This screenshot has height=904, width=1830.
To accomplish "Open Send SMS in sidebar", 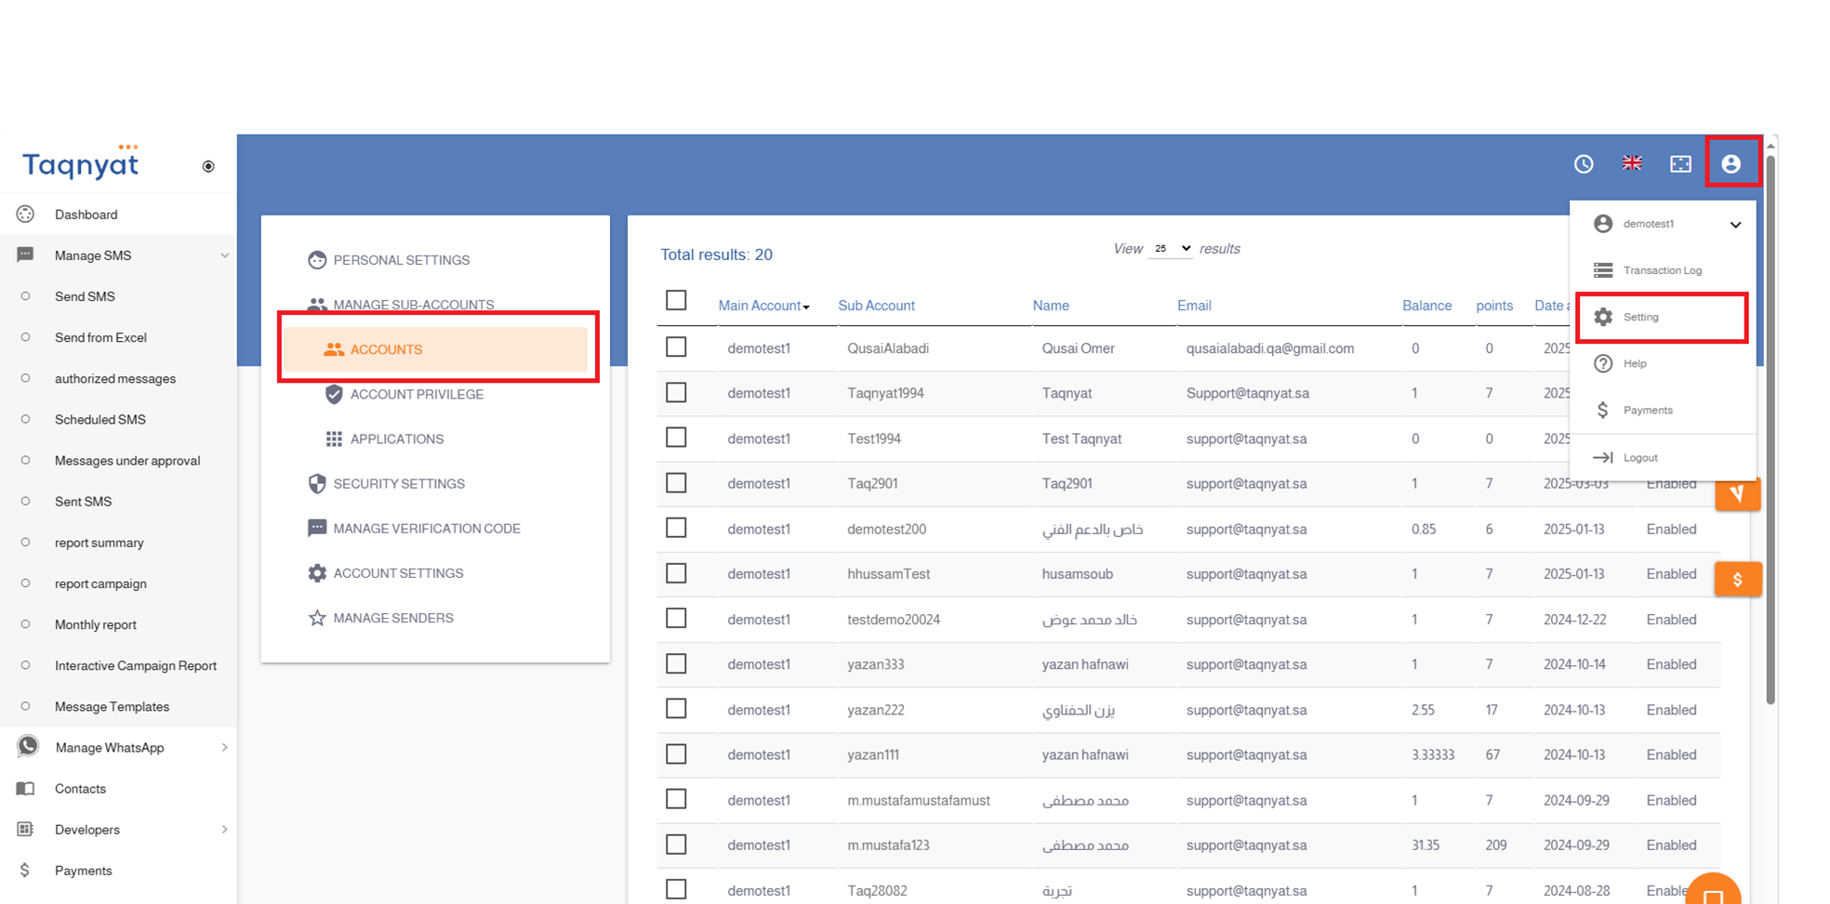I will pos(85,296).
